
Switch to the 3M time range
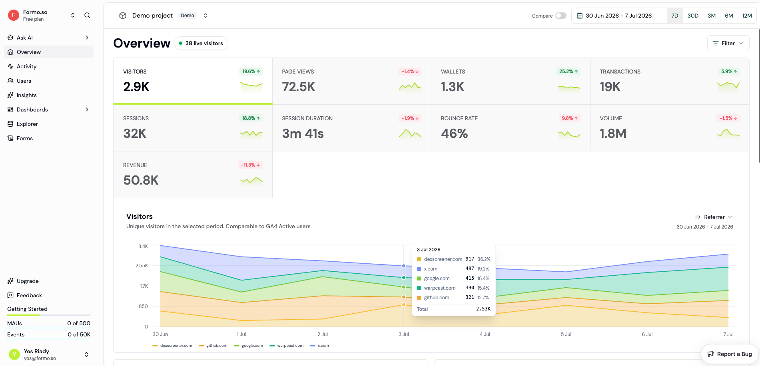(712, 16)
